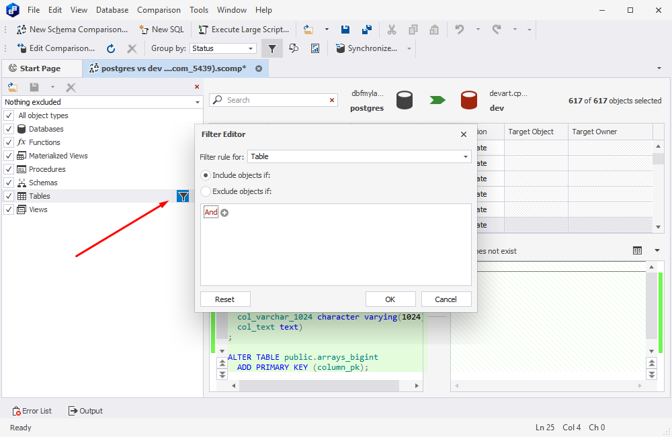Viewport: 672px width, 437px height.
Task: Open the Database menu
Action: tap(112, 10)
